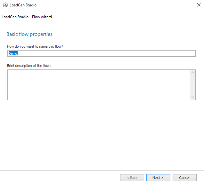Click the highlighted Demo text
This screenshot has width=204, height=185.
13,53
